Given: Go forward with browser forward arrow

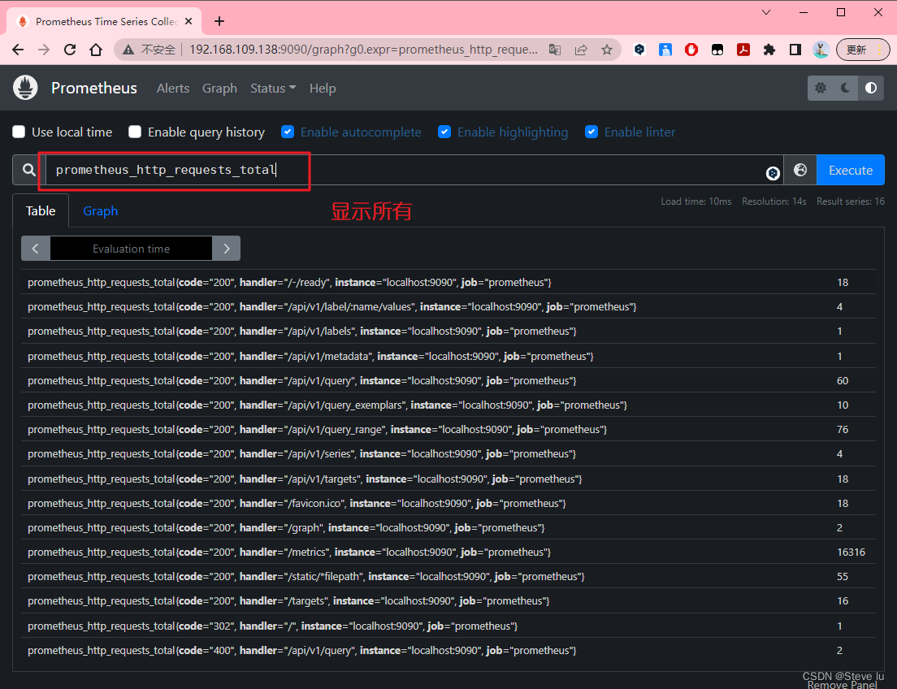Looking at the screenshot, I should (44, 50).
